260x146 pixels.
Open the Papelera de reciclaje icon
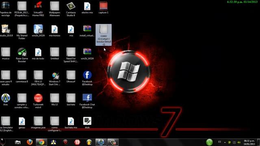(x=5, y=9)
